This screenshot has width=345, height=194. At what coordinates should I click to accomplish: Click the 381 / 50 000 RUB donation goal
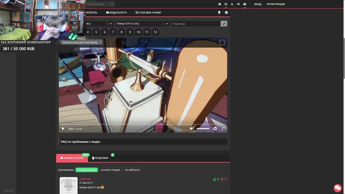(19, 49)
